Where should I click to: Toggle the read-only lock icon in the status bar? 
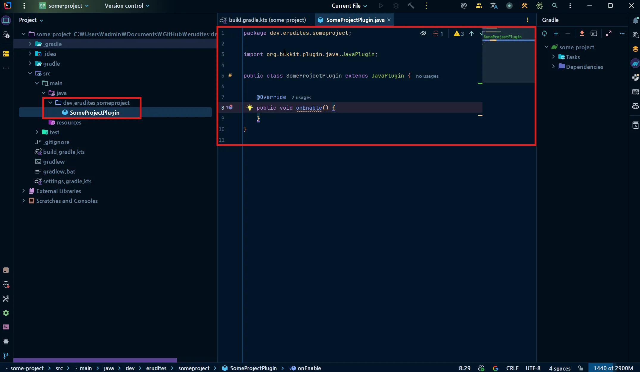coord(581,368)
